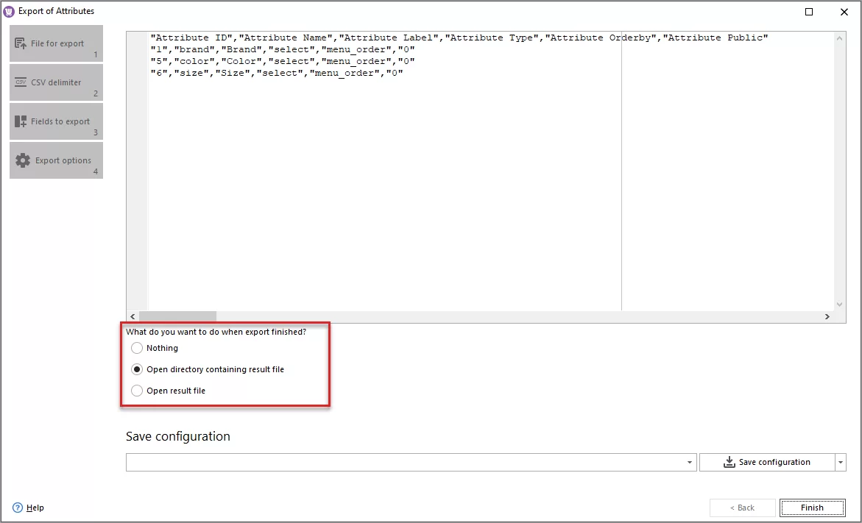Switch to the Export options step
This screenshot has height=523, width=862.
point(56,160)
